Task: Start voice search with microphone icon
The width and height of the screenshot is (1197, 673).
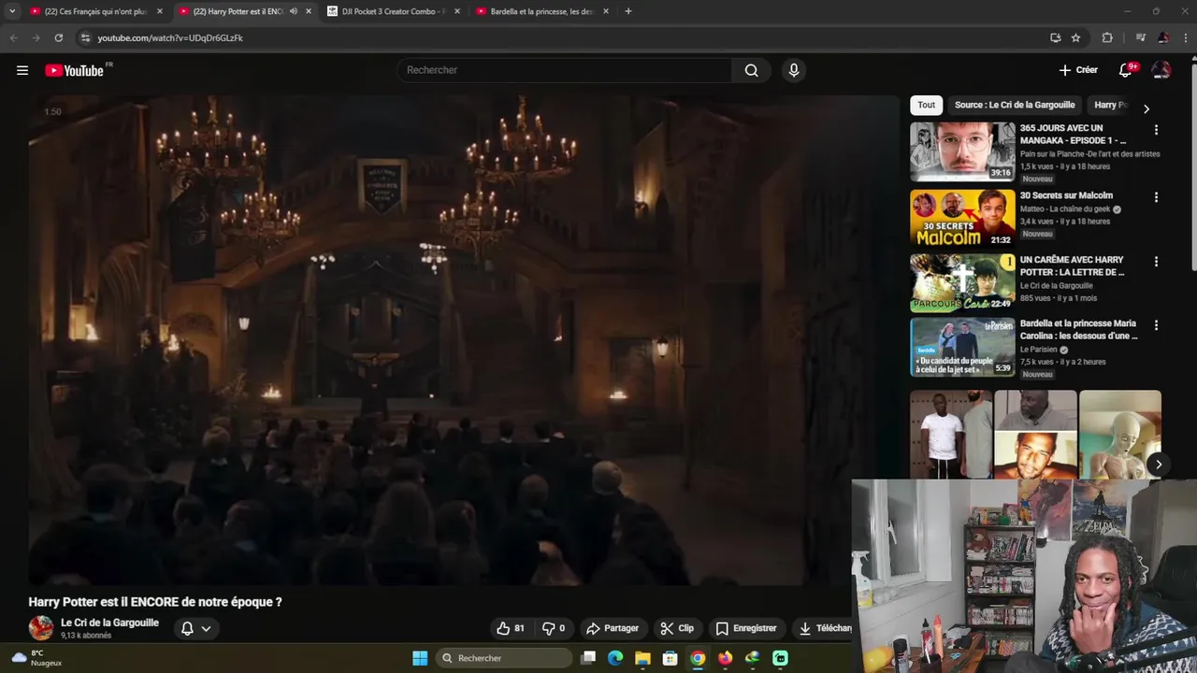Action: 794,70
